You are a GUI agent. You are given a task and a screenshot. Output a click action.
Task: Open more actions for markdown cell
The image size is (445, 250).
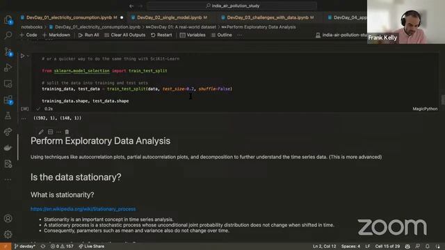[58, 132]
